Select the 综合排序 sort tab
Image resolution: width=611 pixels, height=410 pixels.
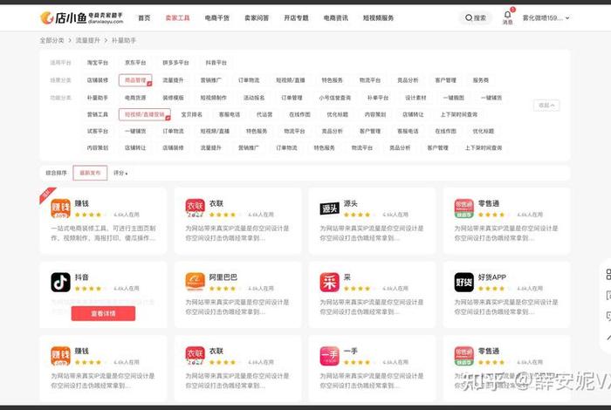(56, 173)
